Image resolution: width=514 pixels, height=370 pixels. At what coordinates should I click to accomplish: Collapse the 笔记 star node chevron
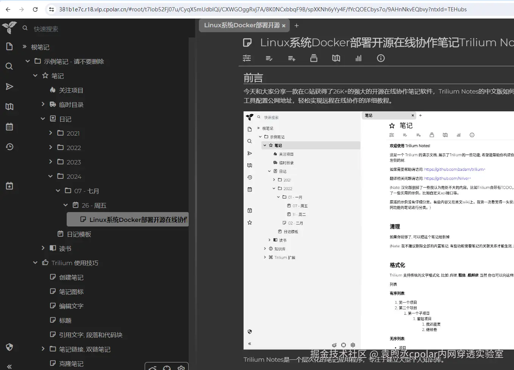click(35, 75)
